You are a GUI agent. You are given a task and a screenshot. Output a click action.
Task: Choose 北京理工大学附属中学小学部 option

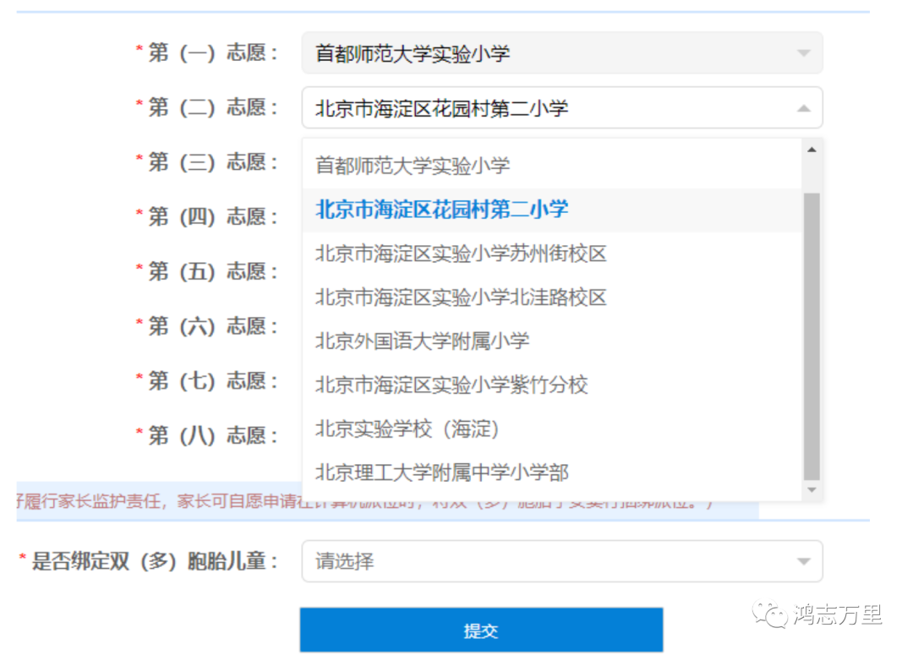pyautogui.click(x=552, y=472)
